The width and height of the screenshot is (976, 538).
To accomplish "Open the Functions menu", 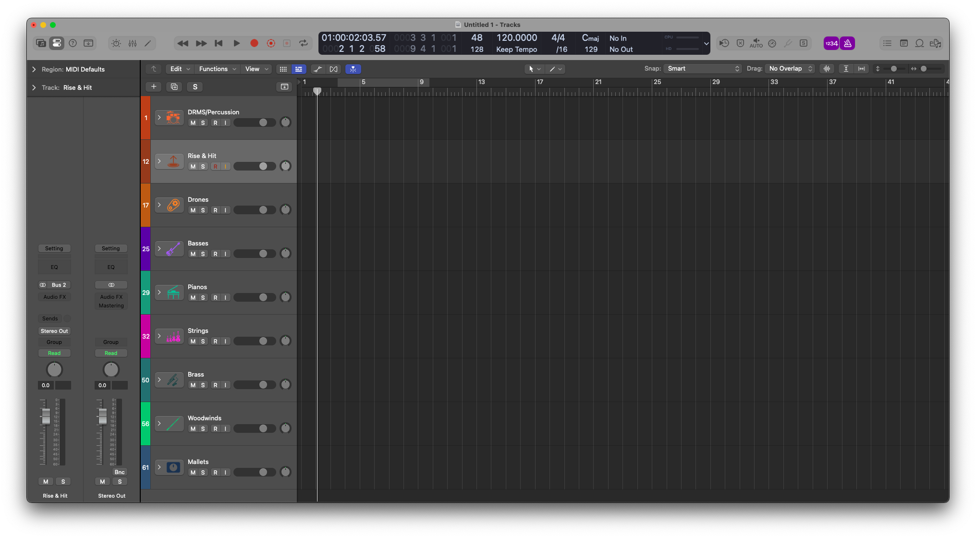I will click(218, 69).
